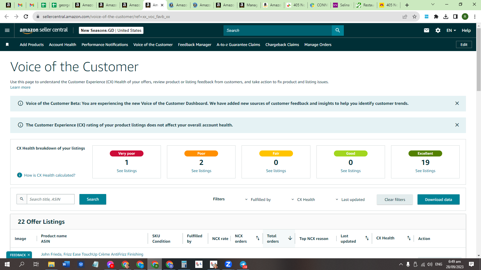Open the EN language dropdown

(x=451, y=30)
